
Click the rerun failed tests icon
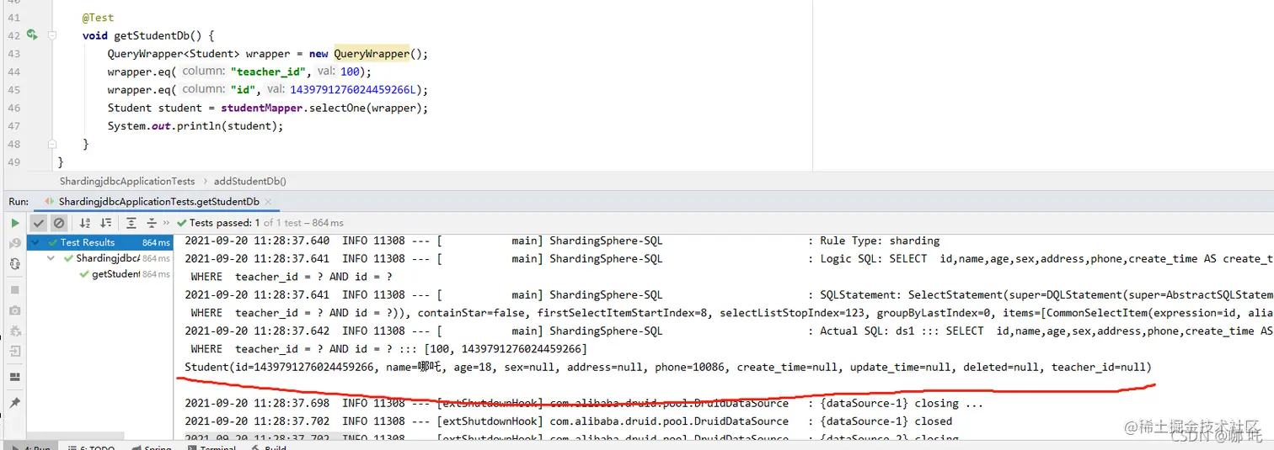click(x=14, y=243)
